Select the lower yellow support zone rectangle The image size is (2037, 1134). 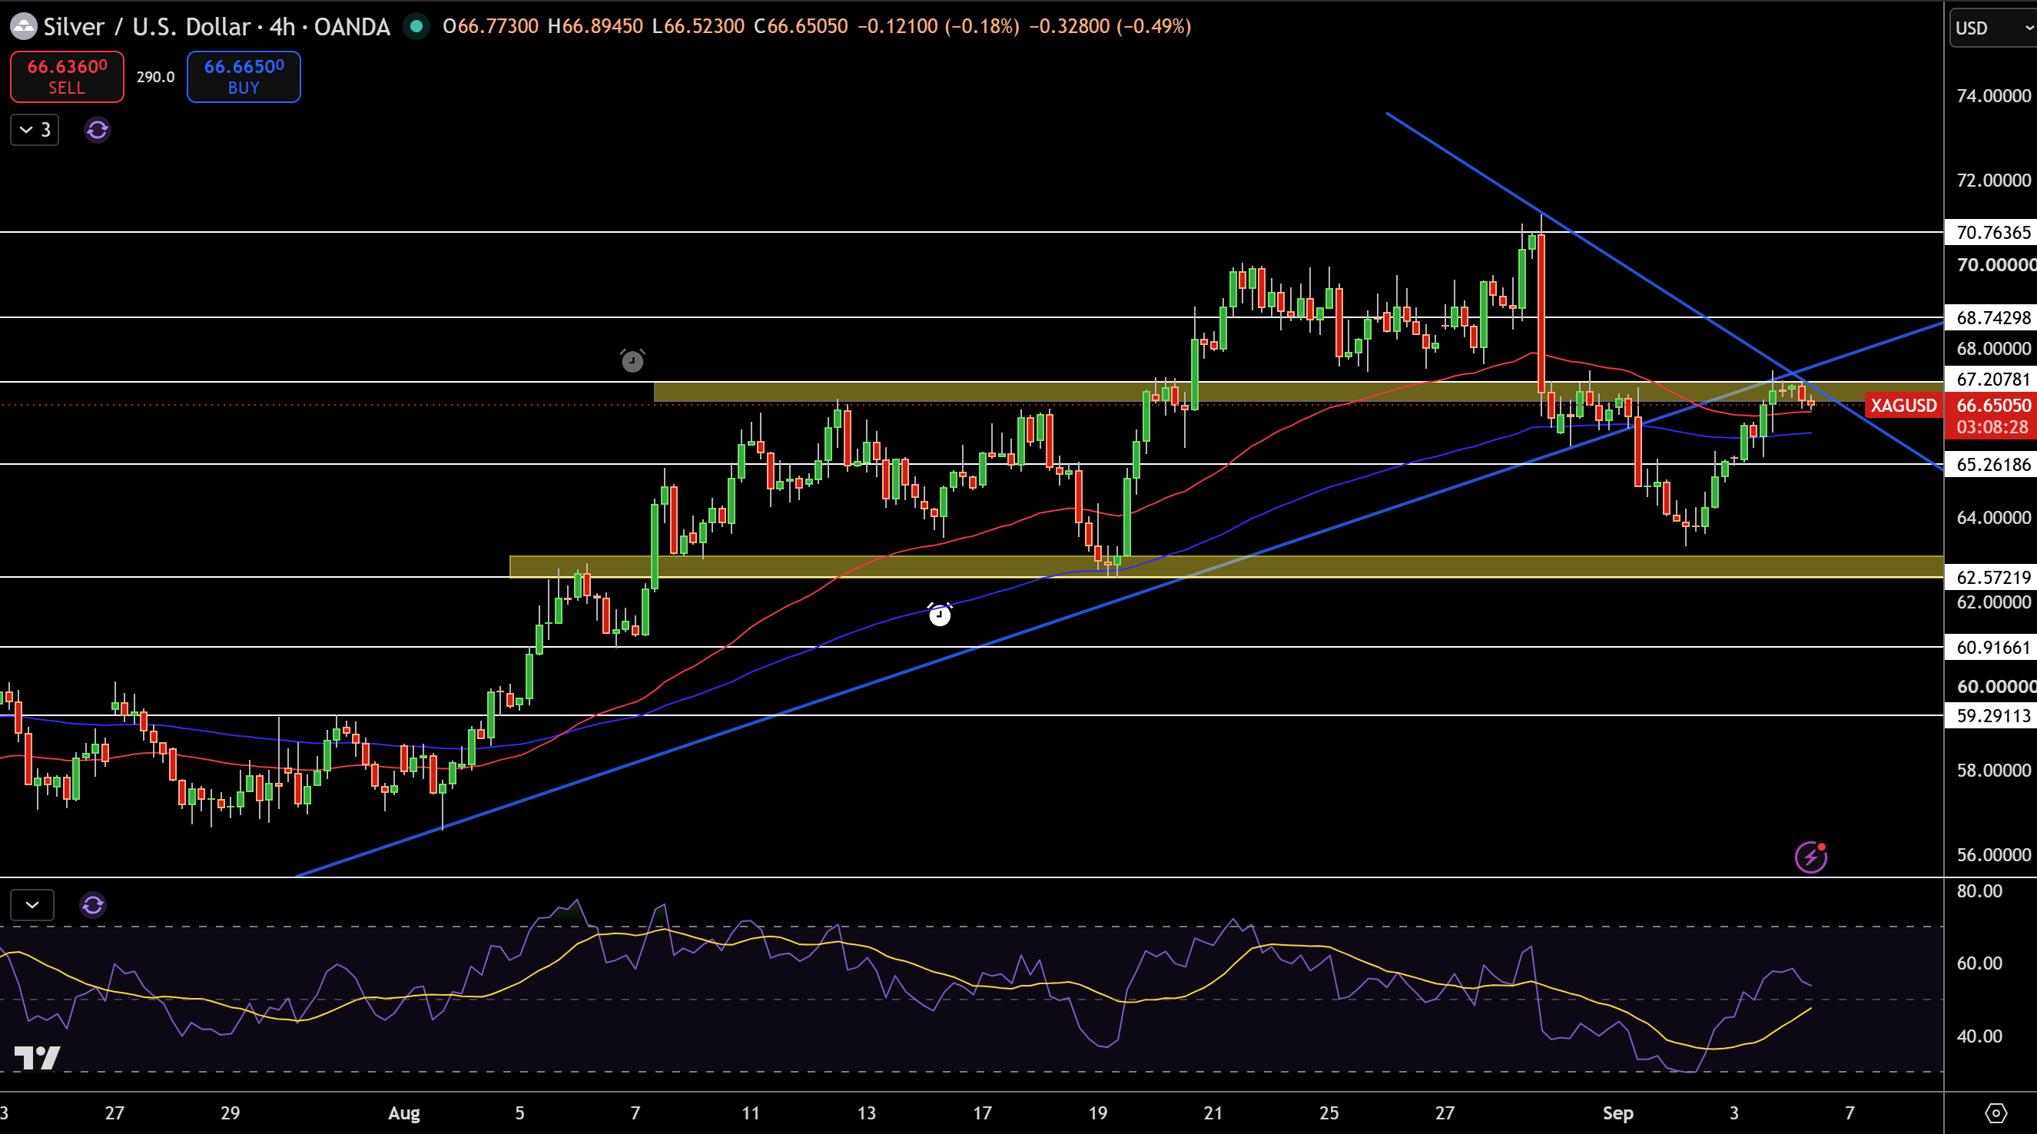pyautogui.click(x=1226, y=566)
